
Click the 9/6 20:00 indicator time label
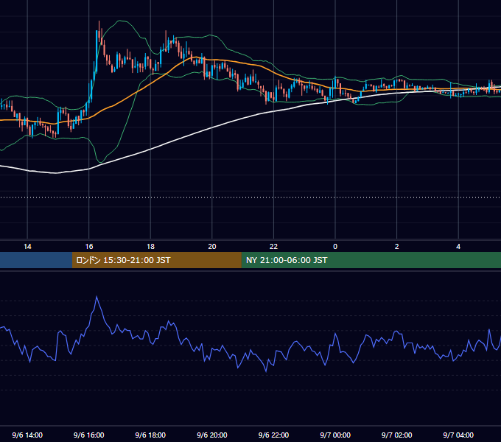point(212,435)
